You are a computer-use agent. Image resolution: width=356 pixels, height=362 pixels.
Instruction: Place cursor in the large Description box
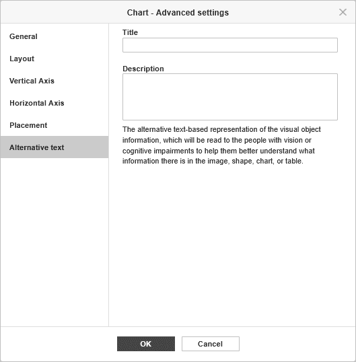pyautogui.click(x=230, y=97)
